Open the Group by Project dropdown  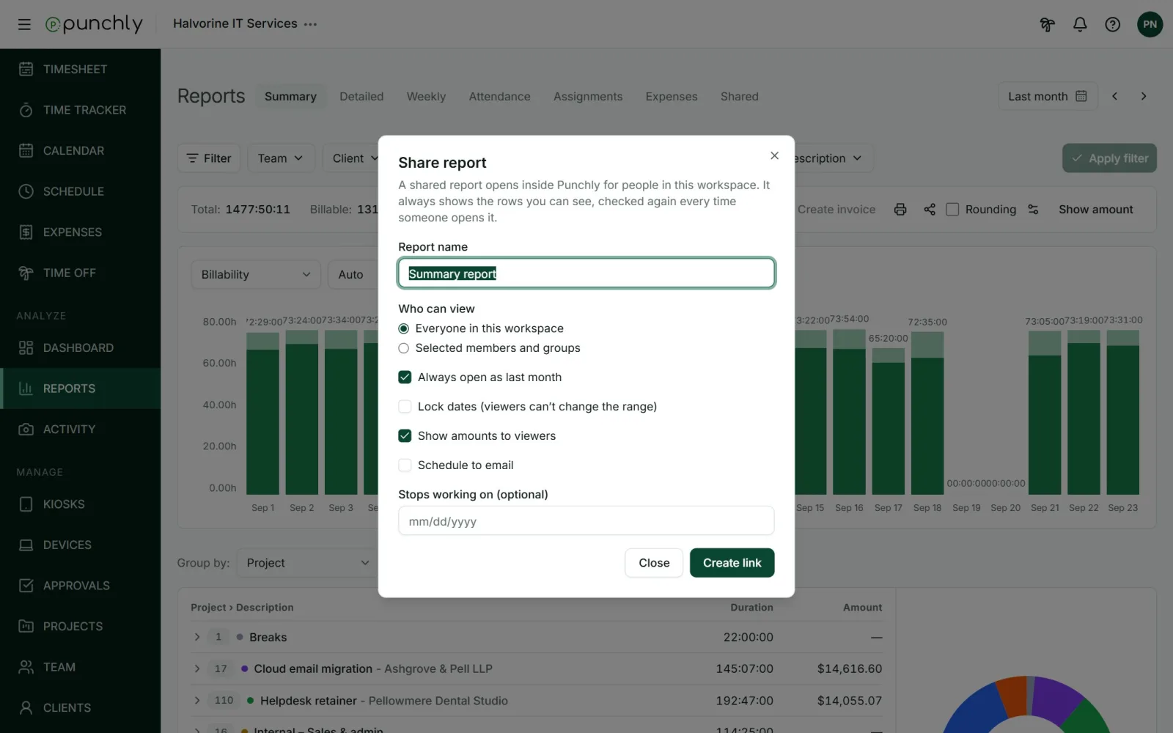pos(309,563)
